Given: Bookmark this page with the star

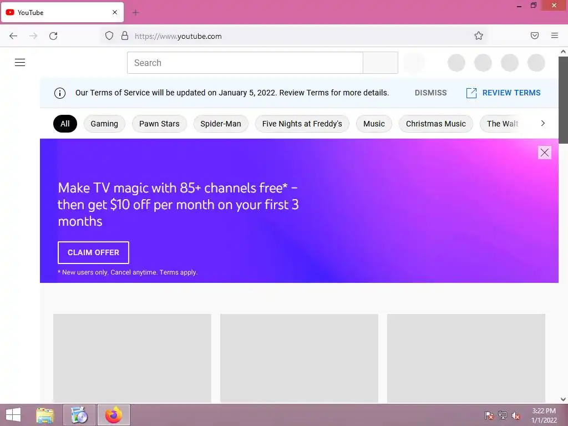Looking at the screenshot, I should pyautogui.click(x=479, y=35).
